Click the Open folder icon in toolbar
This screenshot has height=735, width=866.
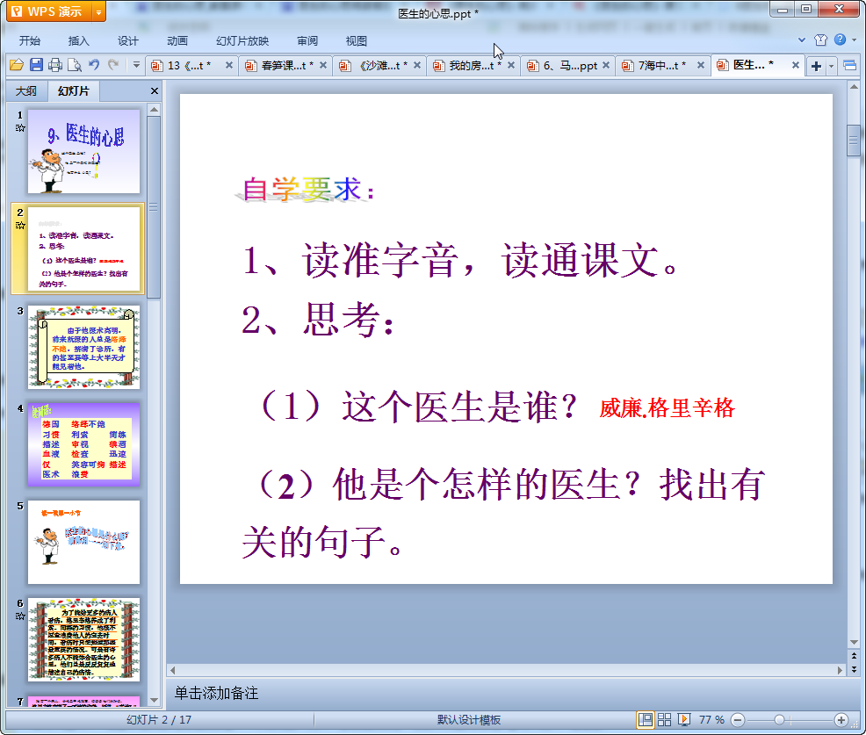17,65
